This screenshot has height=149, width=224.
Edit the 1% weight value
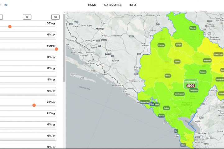pyautogui.click(x=54, y=80)
